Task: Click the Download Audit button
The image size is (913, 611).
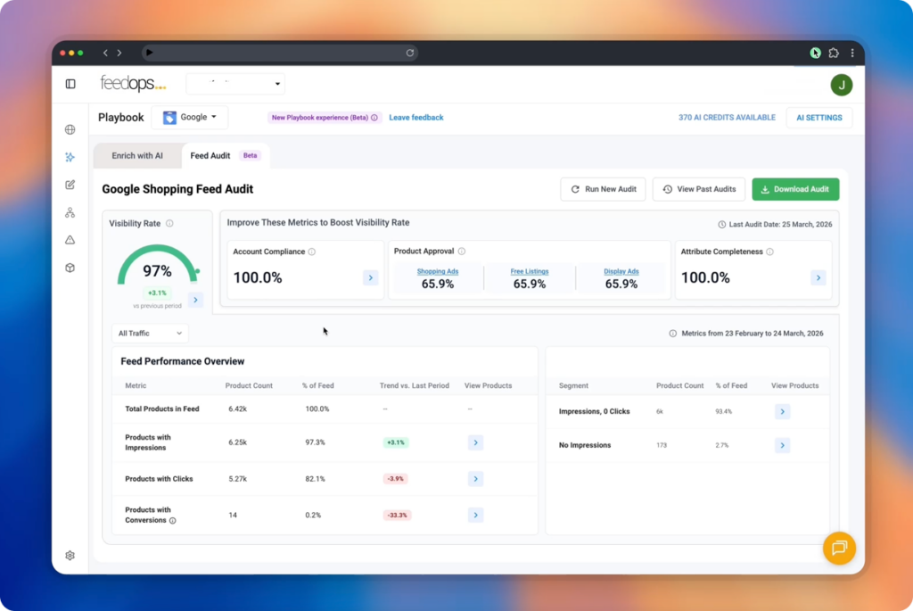Action: 795,189
